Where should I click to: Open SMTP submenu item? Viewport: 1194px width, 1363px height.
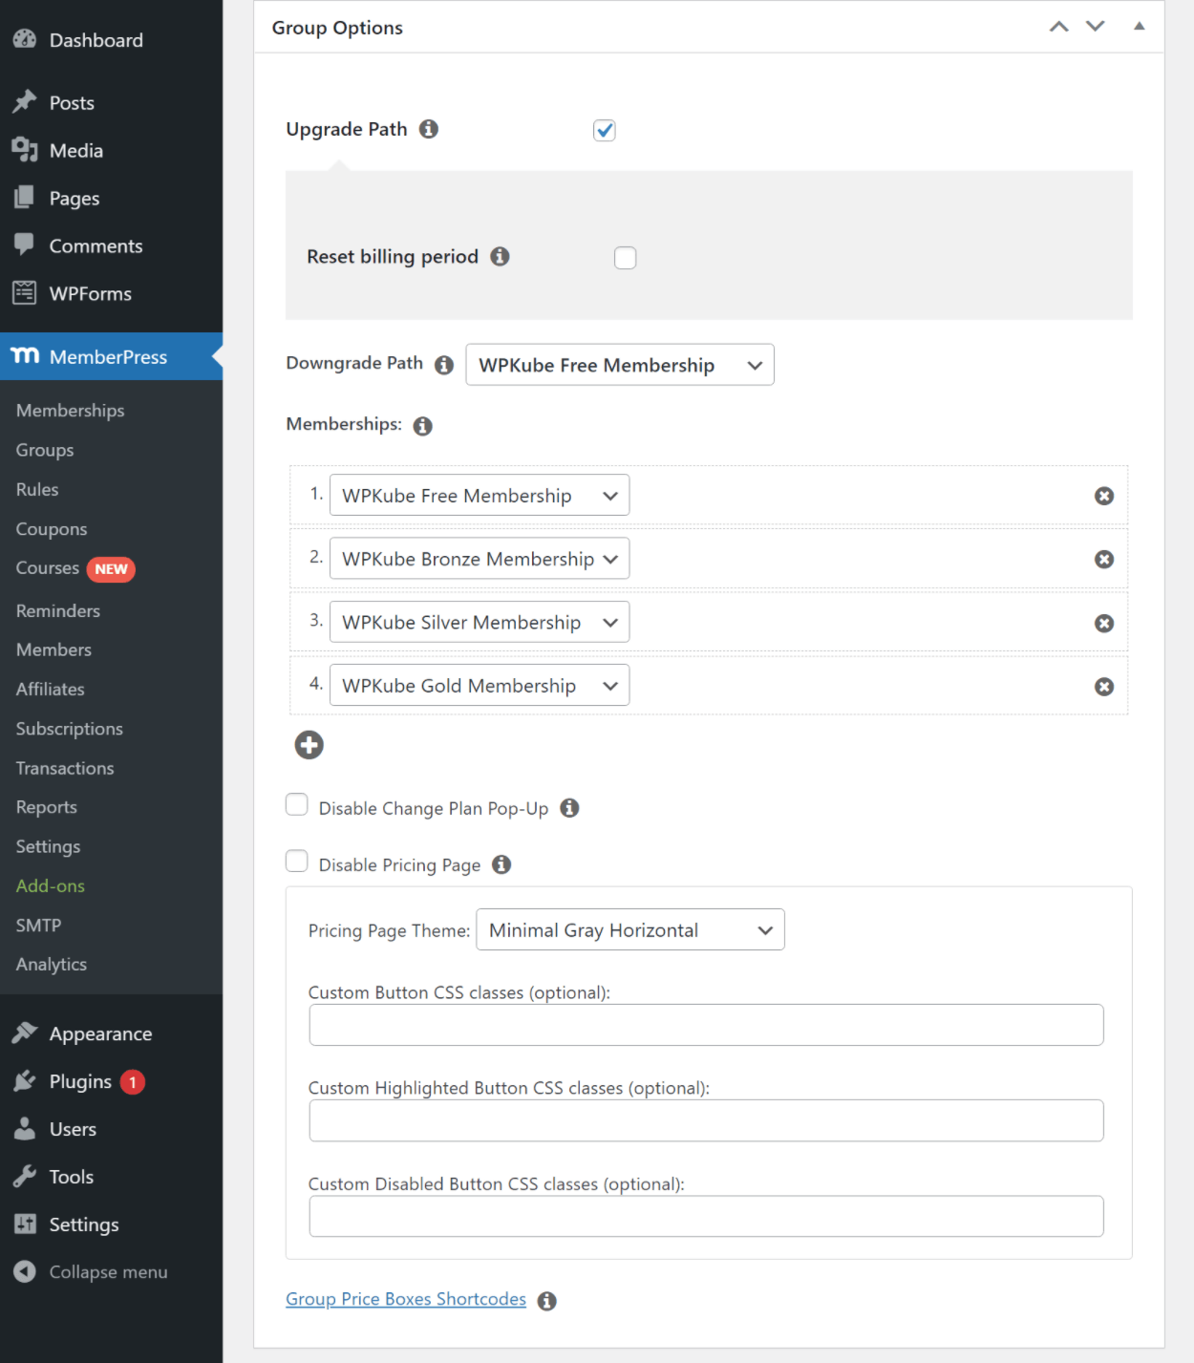38,925
